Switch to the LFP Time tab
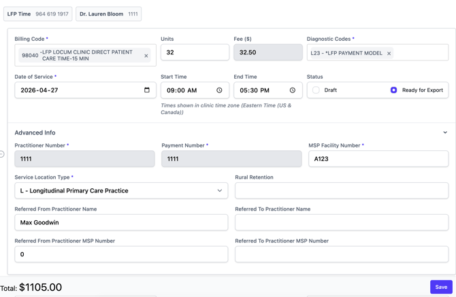Viewport: 456px width, 297px height. [37, 14]
